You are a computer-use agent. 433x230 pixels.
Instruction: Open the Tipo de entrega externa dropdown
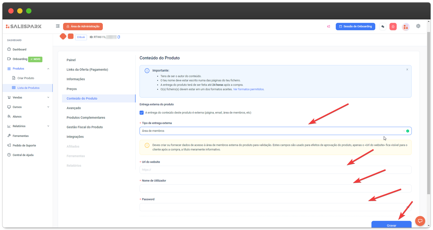[275, 131]
